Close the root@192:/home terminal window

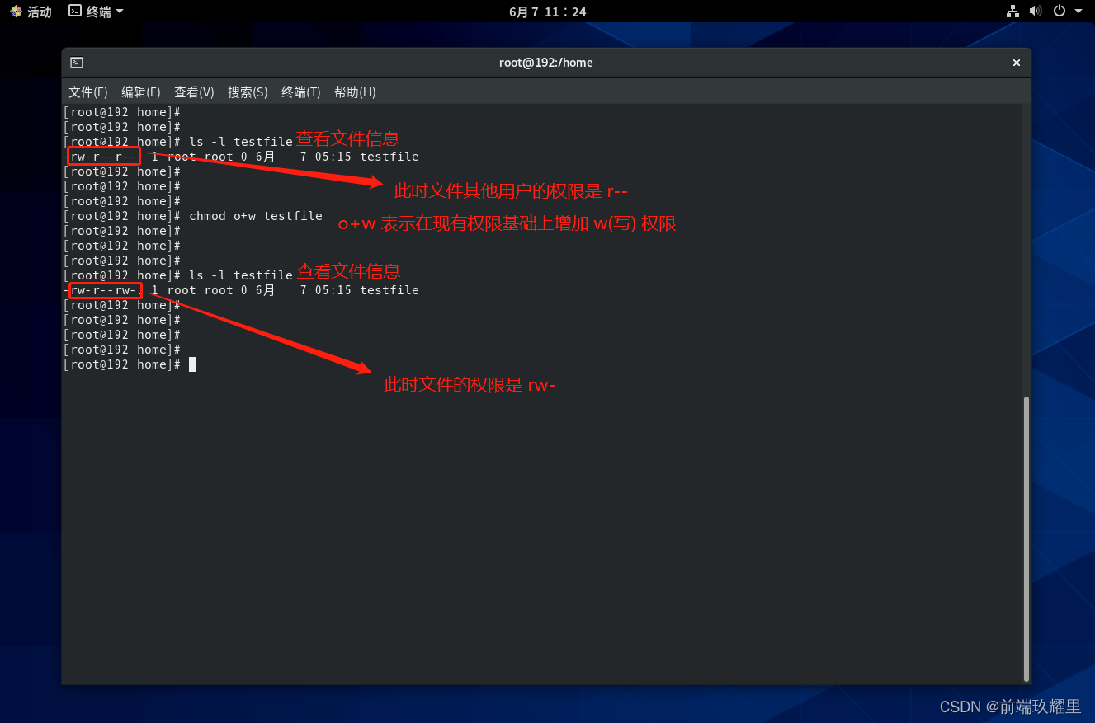tap(1017, 63)
